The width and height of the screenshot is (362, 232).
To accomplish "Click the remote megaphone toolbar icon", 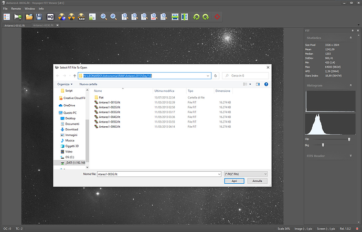I will tap(18, 17).
